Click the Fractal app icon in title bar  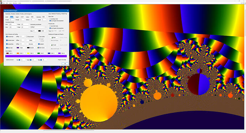coord(1,1)
